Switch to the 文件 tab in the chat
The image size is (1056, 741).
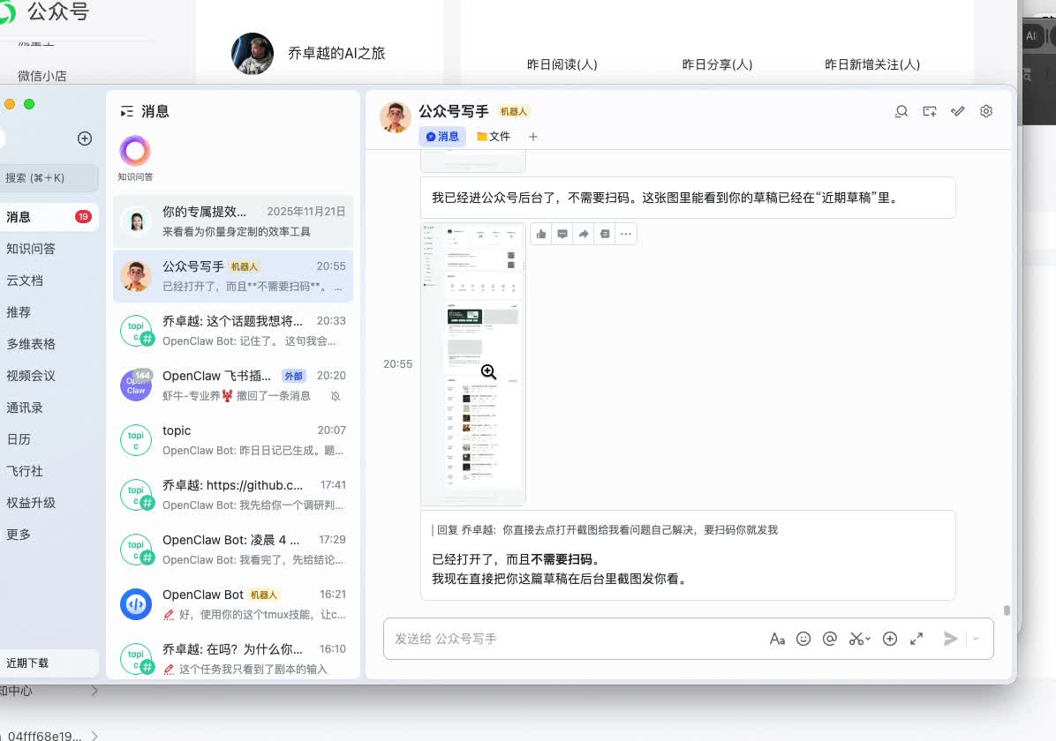click(x=494, y=136)
